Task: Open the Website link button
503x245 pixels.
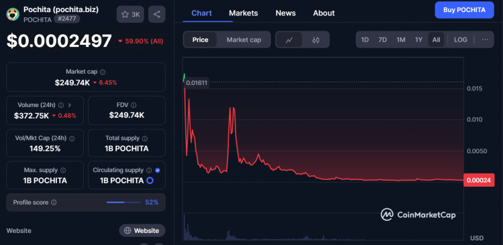Action: (x=142, y=230)
